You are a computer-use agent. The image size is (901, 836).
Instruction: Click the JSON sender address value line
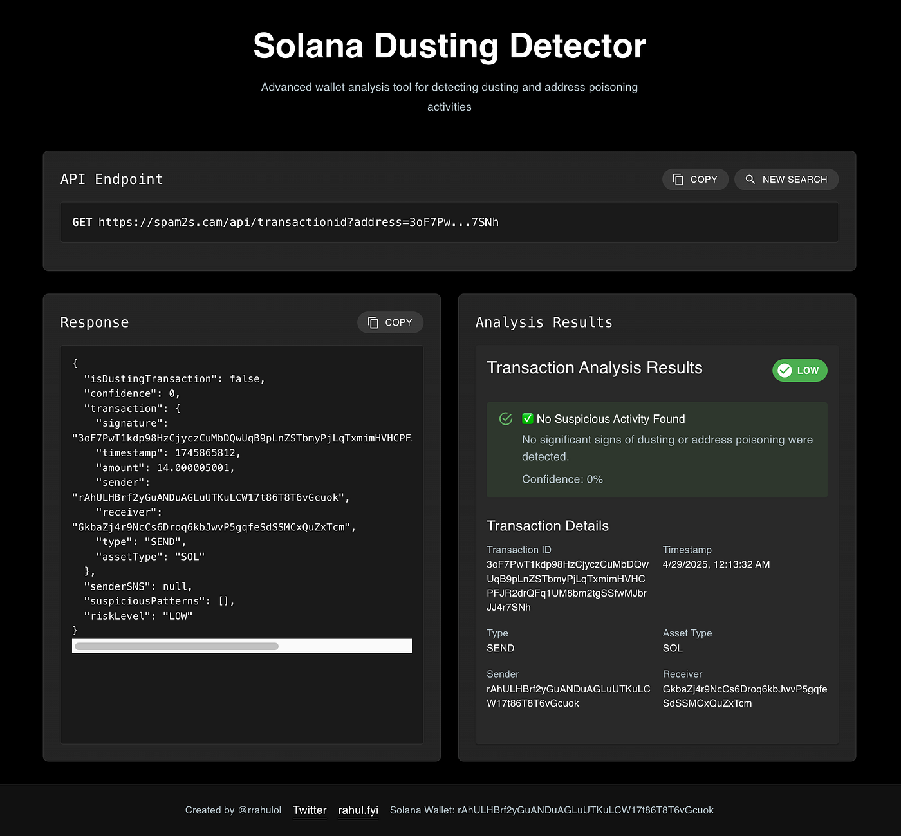tap(211, 497)
